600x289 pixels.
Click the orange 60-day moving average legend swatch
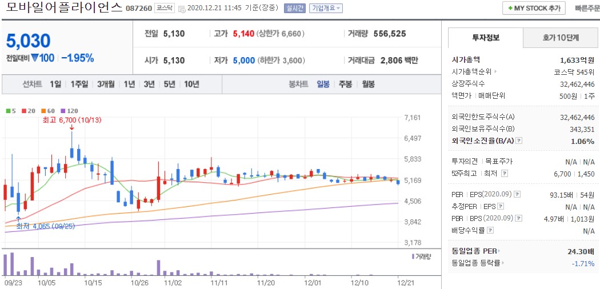44,111
